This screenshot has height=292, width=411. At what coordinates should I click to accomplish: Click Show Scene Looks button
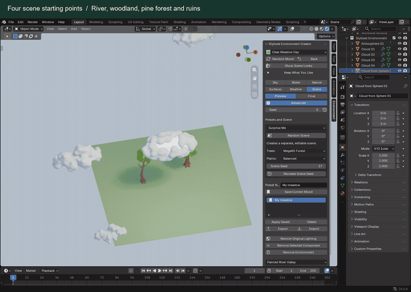296,66
